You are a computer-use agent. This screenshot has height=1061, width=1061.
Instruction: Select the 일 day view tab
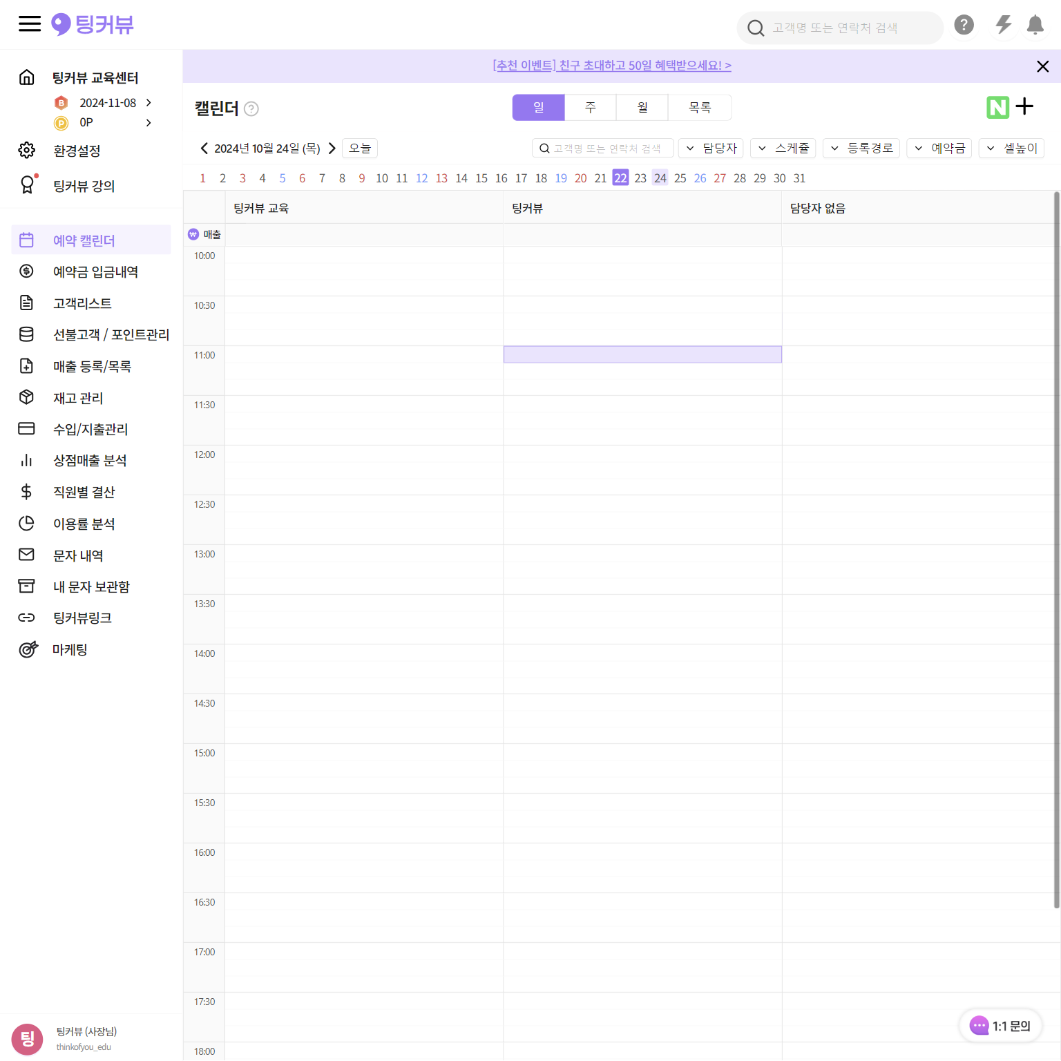539,108
